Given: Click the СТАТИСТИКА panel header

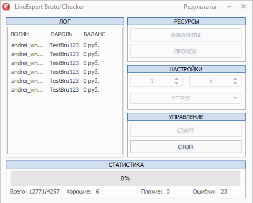Looking at the screenshot, I should [x=126, y=165].
